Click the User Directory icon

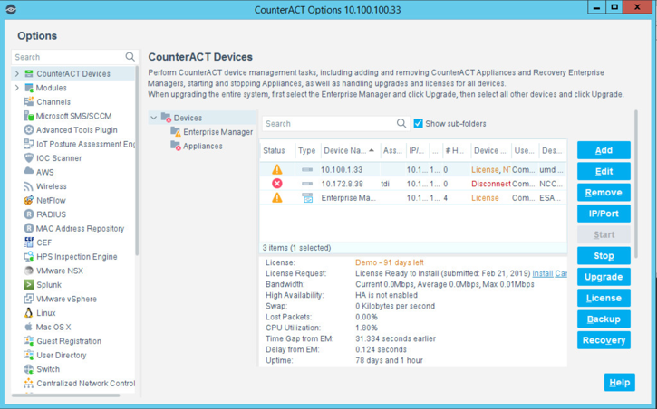coord(28,355)
